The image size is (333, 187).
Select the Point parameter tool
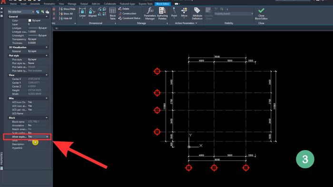174,12
